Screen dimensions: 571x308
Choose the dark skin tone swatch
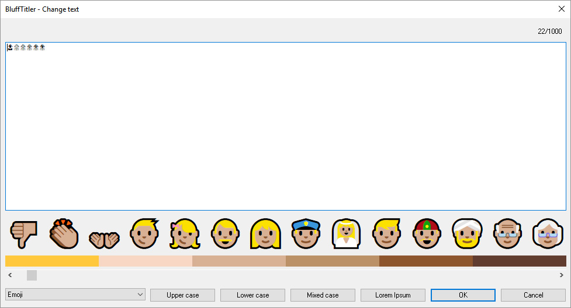[x=520, y=261]
